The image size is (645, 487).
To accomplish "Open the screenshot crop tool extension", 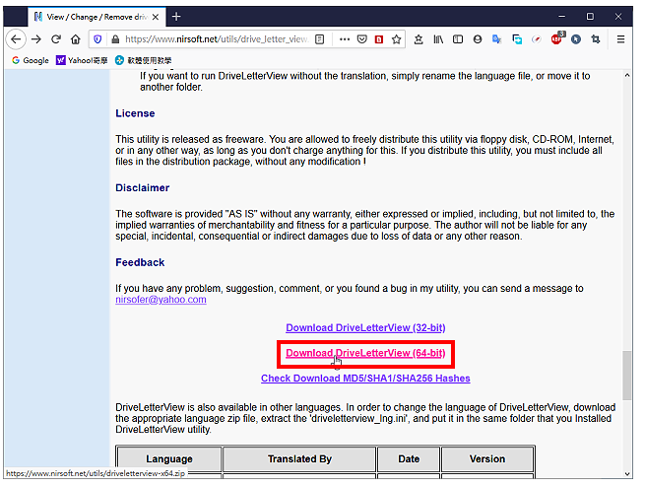I will (x=596, y=39).
